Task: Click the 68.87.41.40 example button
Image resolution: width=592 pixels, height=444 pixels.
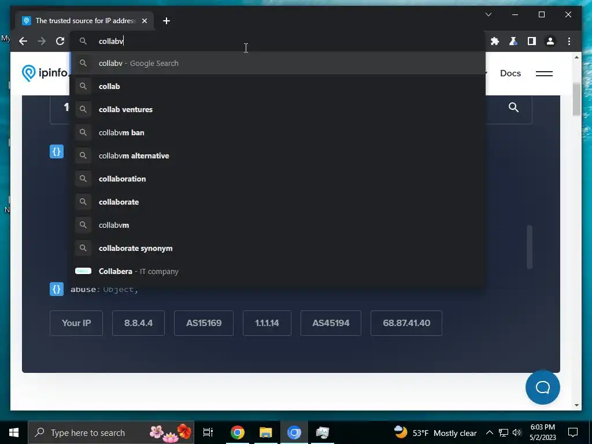Action: [x=406, y=323]
